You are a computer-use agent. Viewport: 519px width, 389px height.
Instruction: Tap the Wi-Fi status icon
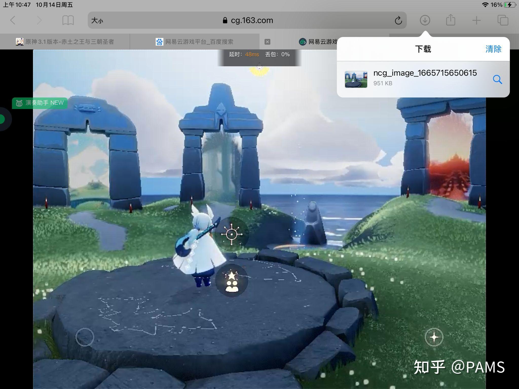485,5
